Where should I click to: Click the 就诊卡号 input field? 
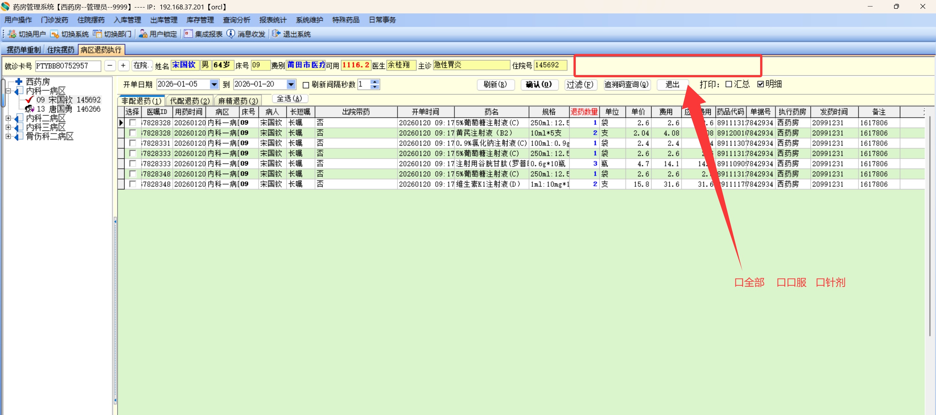[x=68, y=66]
